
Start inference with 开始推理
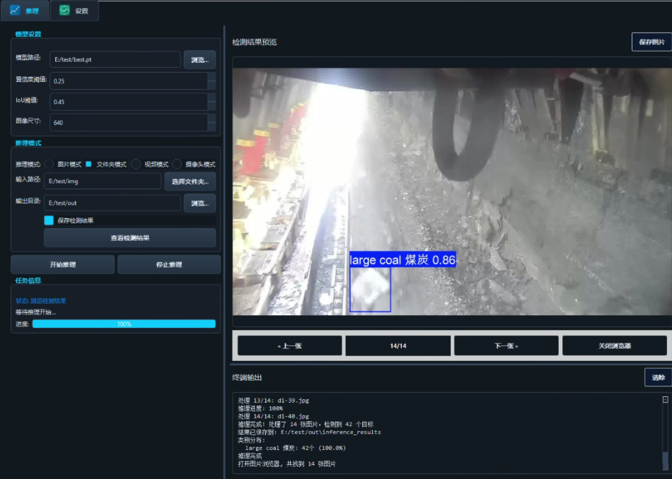(x=62, y=264)
